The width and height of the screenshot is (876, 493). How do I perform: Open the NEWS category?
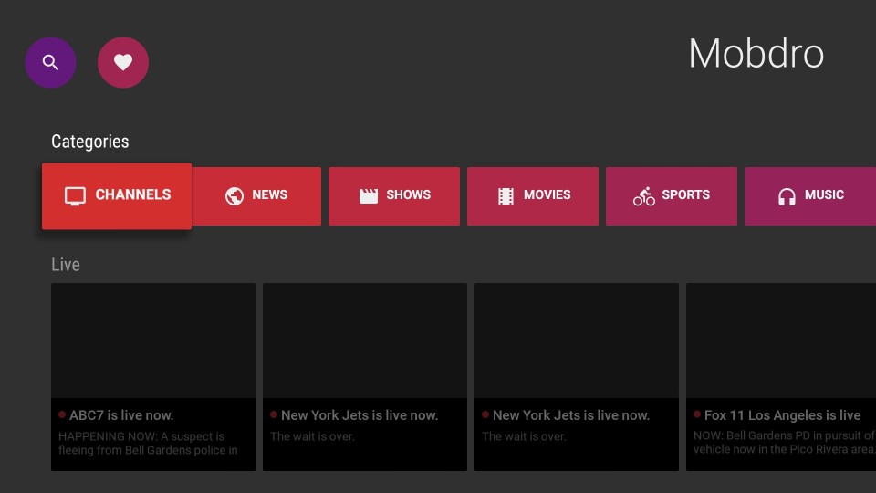256,195
